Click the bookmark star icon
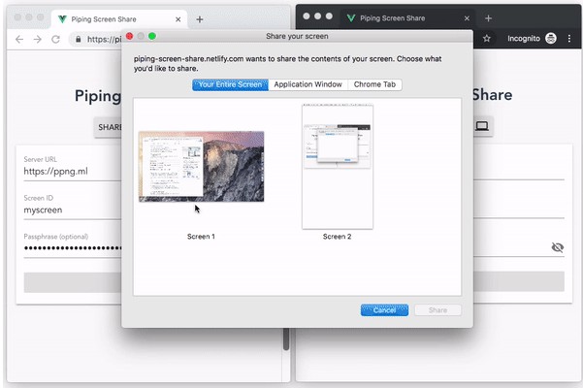The image size is (583, 388). [487, 39]
